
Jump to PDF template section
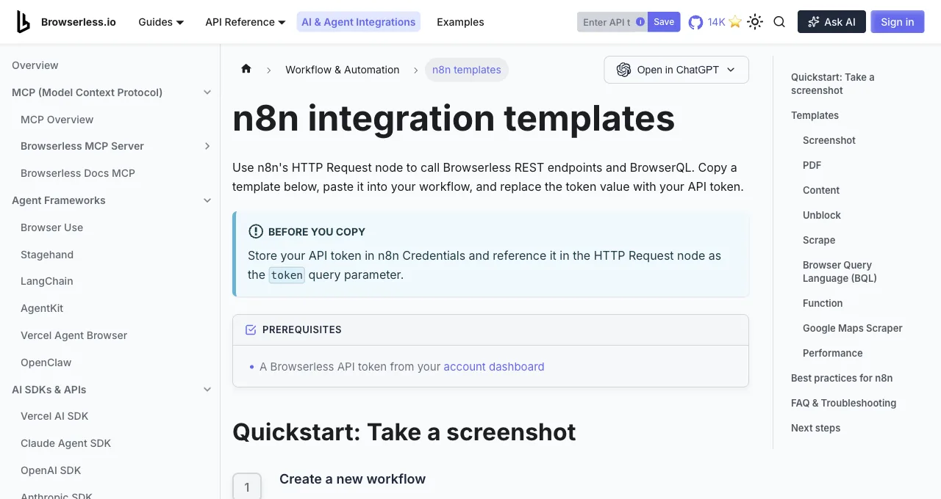(812, 165)
